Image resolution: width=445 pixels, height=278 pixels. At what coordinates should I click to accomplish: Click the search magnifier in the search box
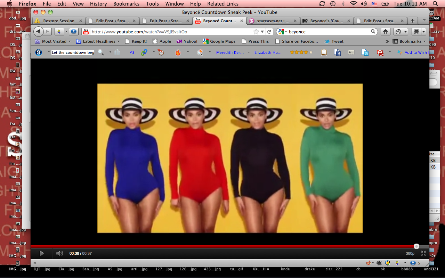(x=373, y=32)
